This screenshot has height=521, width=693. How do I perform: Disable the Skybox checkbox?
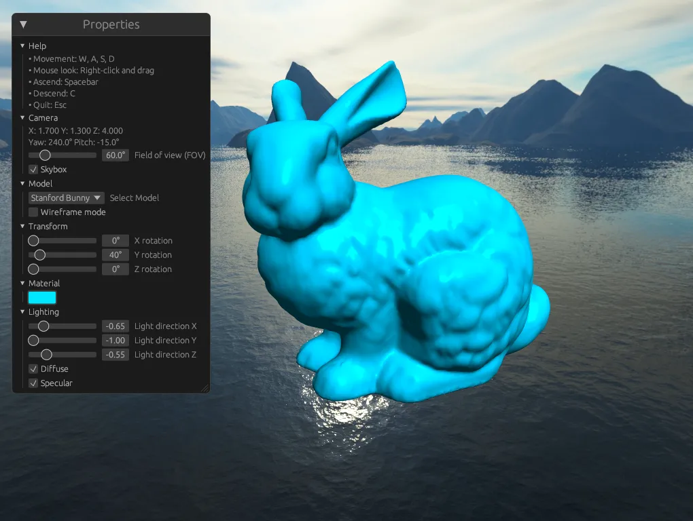click(32, 169)
